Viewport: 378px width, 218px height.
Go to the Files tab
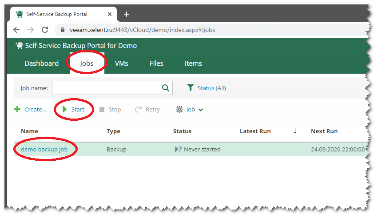[x=156, y=63]
